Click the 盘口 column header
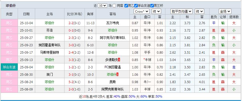242x101 pixels. [147, 17]
